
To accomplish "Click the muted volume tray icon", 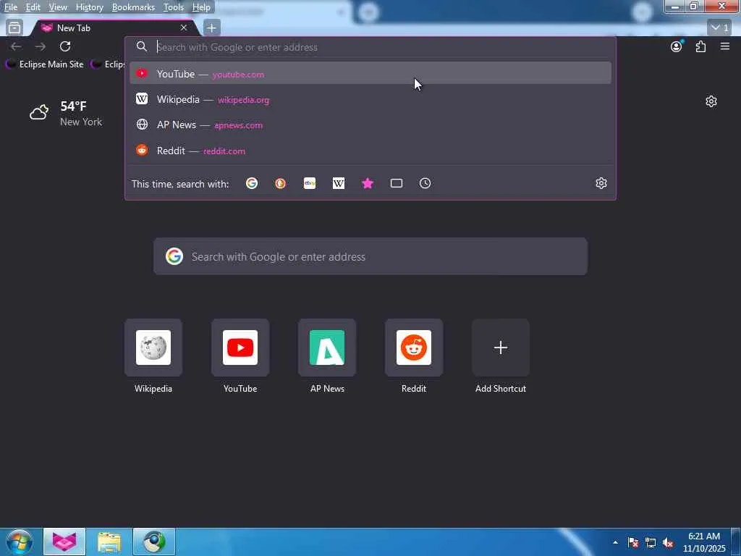I will tap(668, 542).
